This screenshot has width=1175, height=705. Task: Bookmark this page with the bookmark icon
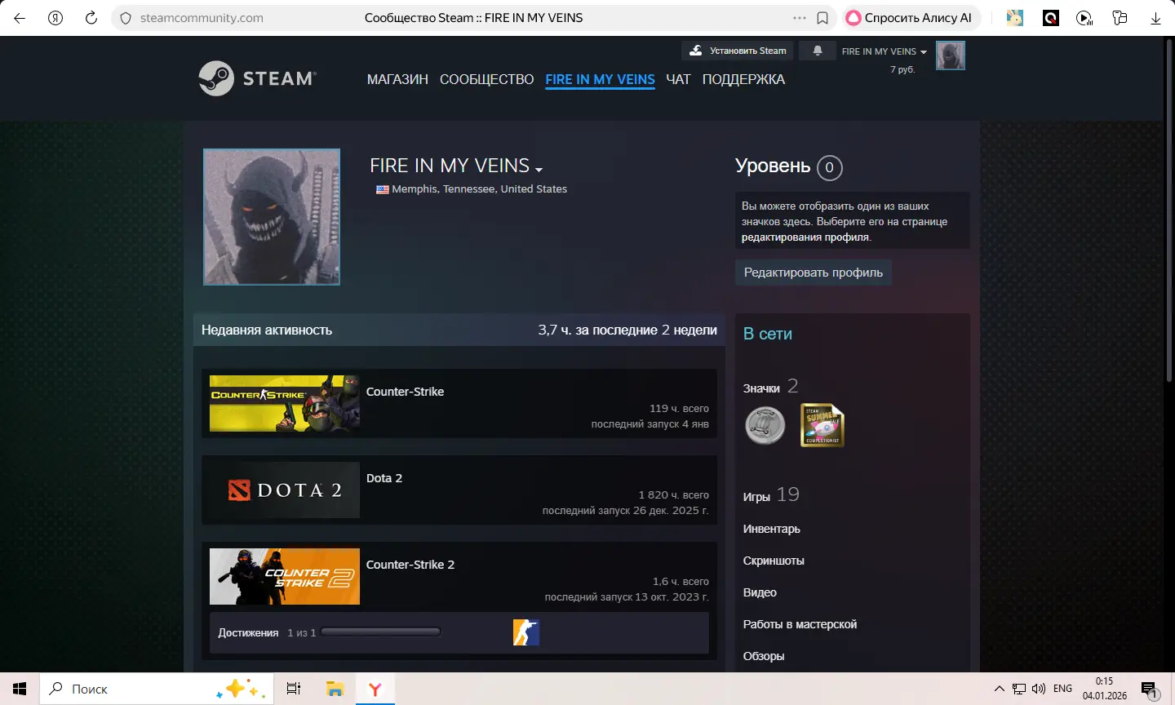click(x=822, y=18)
